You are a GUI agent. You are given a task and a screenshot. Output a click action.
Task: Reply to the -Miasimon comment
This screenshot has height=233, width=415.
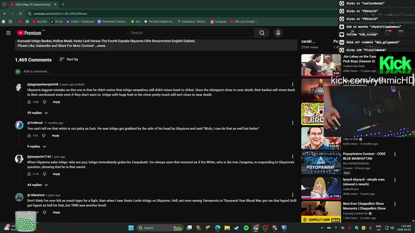click(x=56, y=213)
